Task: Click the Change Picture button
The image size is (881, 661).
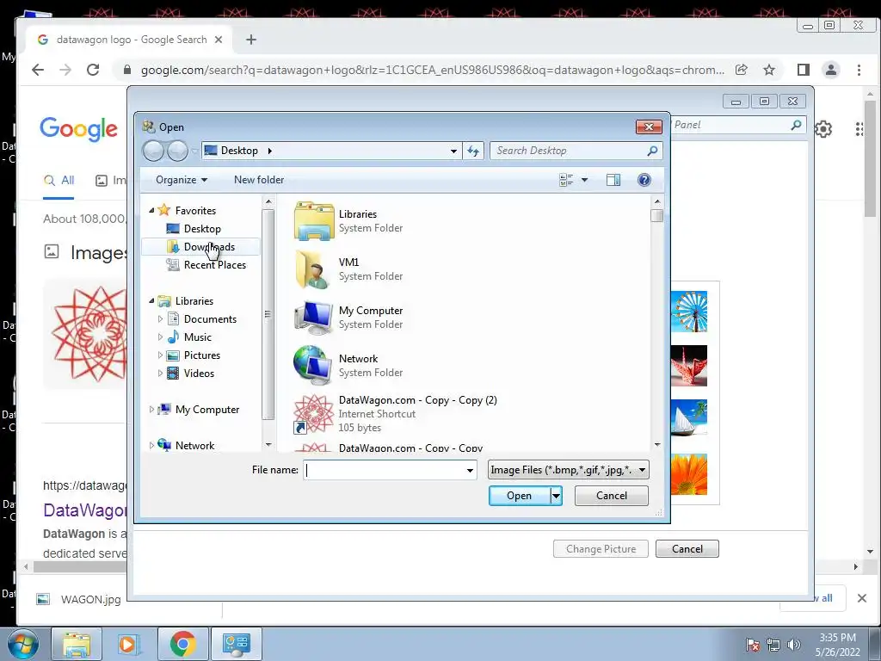Action: tap(601, 549)
